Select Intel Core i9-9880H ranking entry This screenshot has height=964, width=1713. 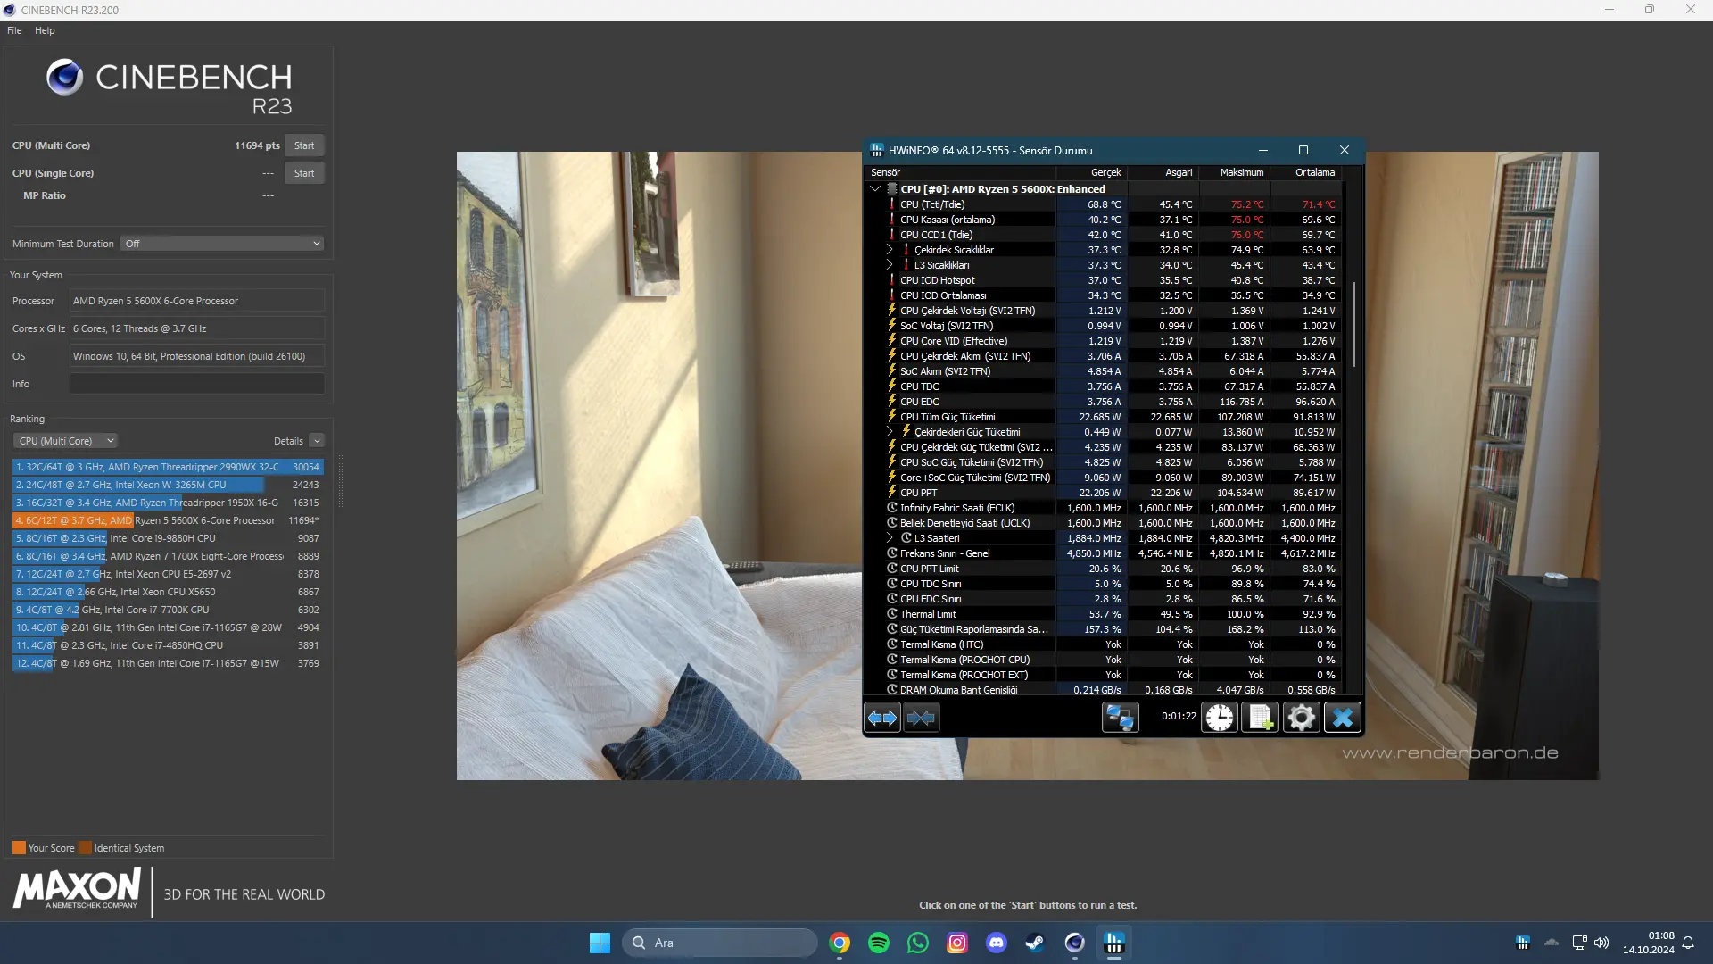pos(168,538)
